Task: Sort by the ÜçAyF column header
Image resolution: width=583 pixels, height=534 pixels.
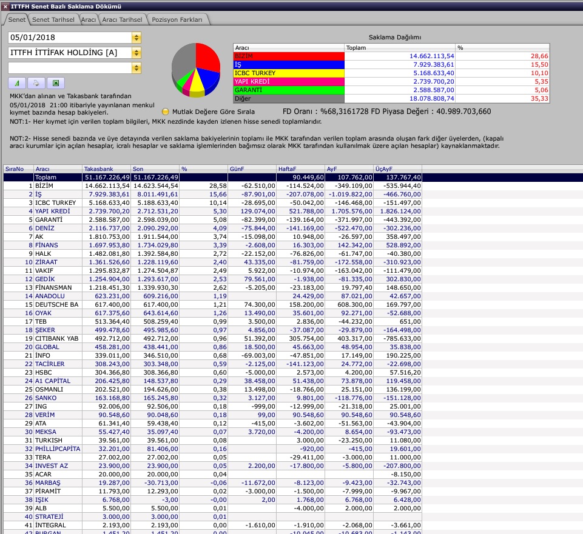Action: (398, 169)
